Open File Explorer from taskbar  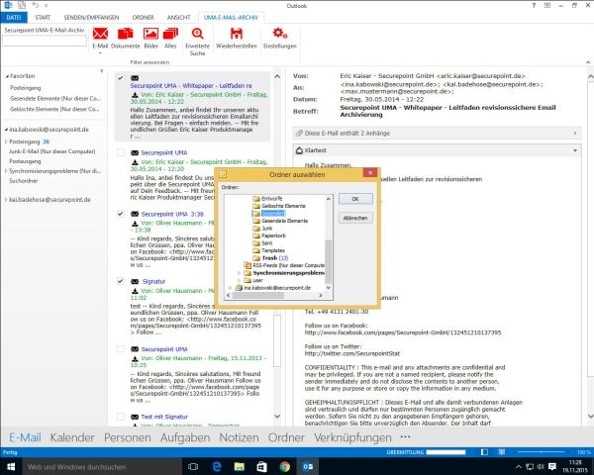point(239,467)
